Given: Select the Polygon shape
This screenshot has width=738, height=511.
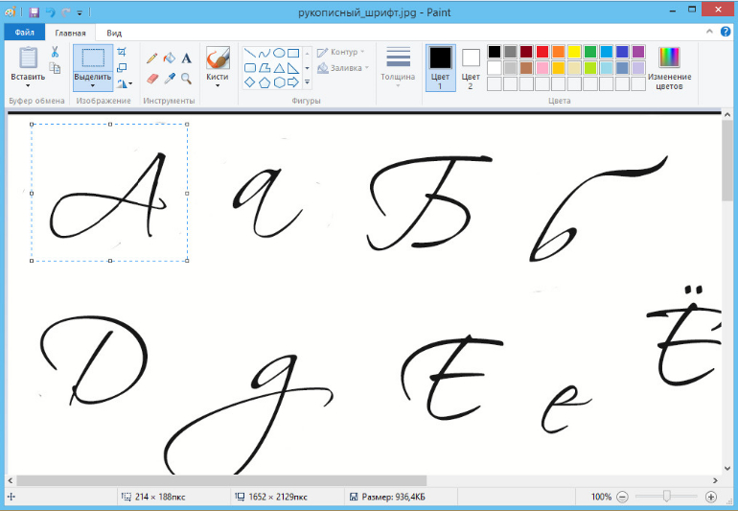Looking at the screenshot, I should tap(265, 68).
